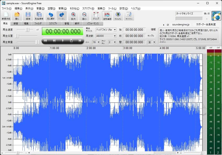222x155 pixels.
Task: Click the 4:00.00 marker on the time ruler
Action: click(164, 48)
